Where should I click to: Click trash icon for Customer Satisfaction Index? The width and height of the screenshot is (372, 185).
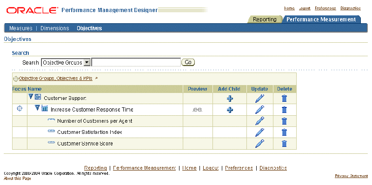click(284, 132)
